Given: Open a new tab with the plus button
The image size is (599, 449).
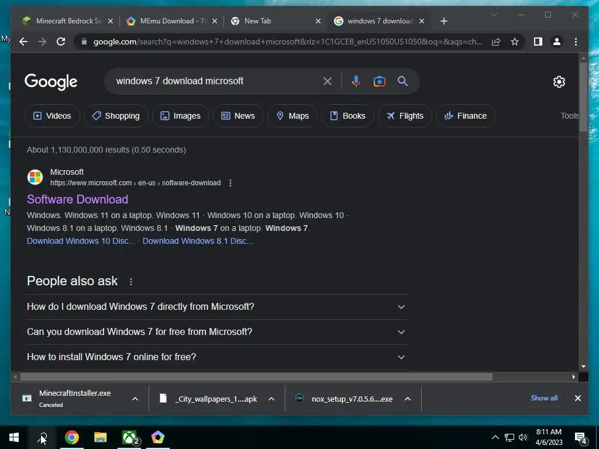Looking at the screenshot, I should pos(443,21).
